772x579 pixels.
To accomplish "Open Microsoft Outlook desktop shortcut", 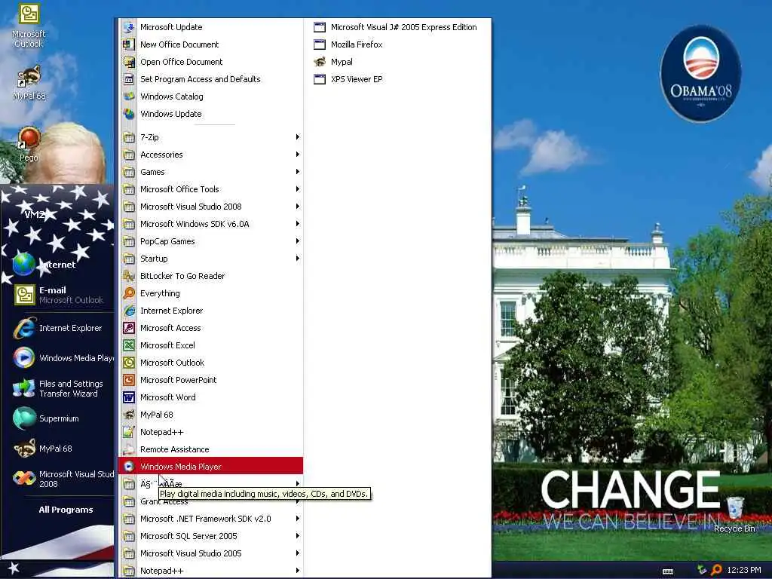I will 29,26.
